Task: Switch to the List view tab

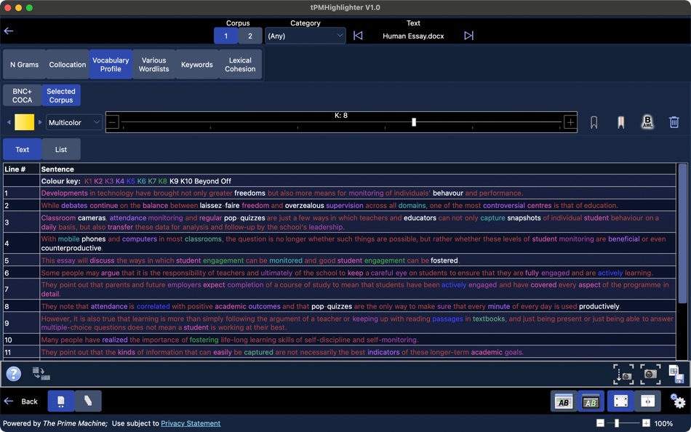Action: point(61,149)
